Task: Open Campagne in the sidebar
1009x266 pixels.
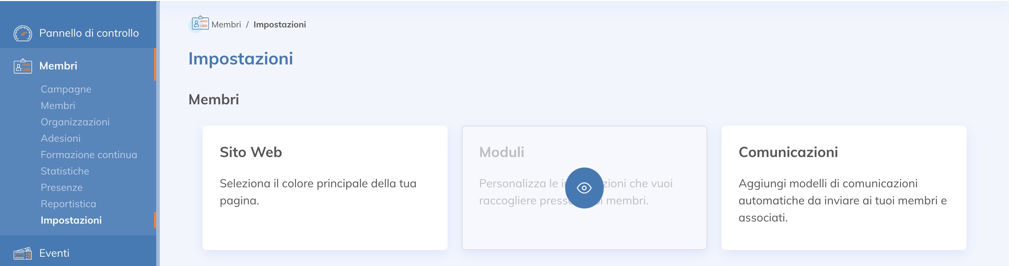Action: point(66,89)
